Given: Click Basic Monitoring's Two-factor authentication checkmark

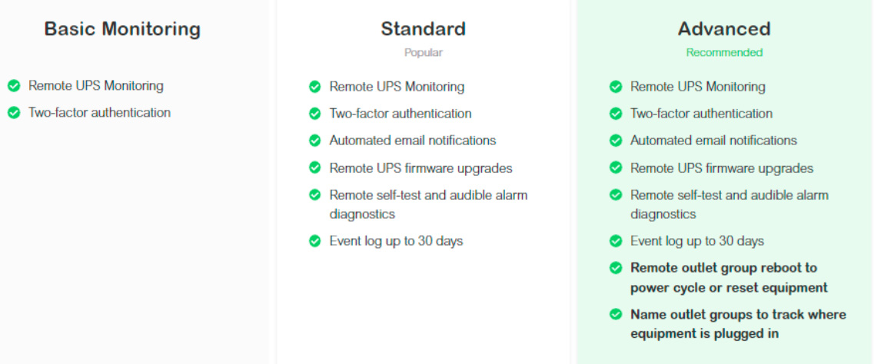Looking at the screenshot, I should (x=14, y=112).
